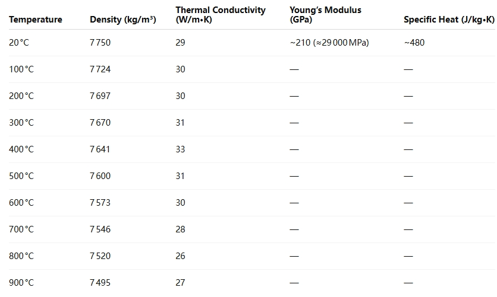Screen dimensions: 497x297
Task: Click the Temperature column header
Action: pos(36,20)
